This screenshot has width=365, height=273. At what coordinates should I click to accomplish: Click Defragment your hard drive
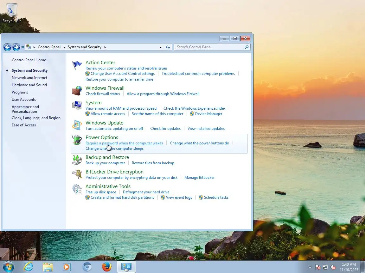[x=146, y=192]
